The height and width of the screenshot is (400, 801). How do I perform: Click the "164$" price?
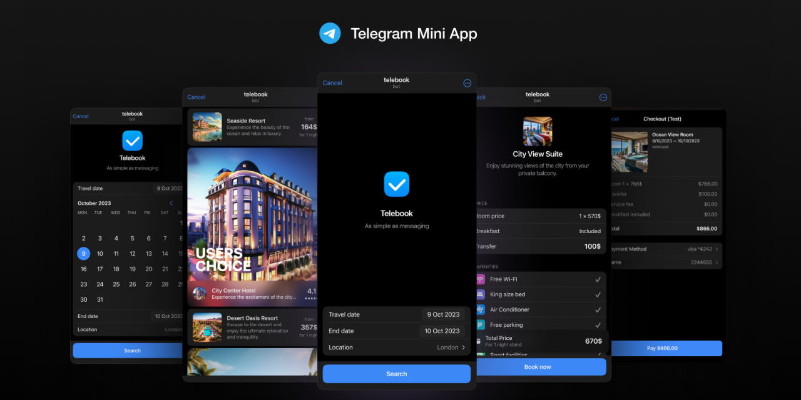point(309,127)
